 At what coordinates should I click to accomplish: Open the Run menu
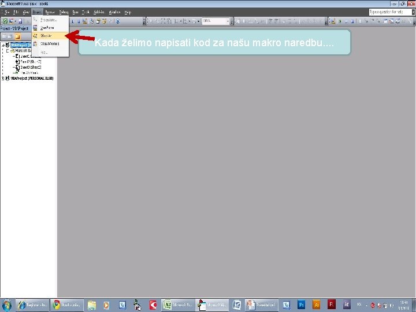coord(75,12)
